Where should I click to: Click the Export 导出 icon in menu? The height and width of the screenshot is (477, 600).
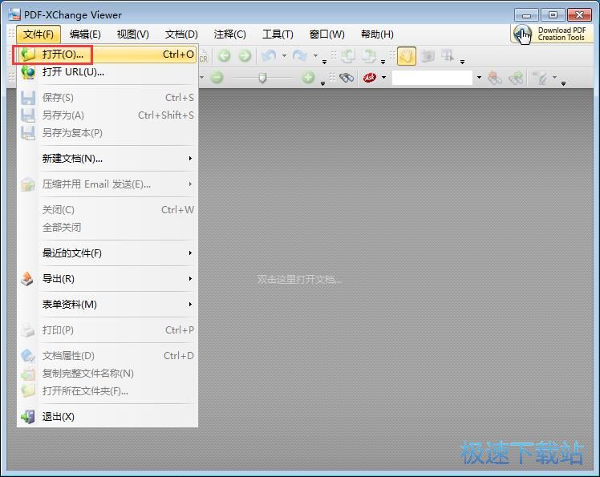click(x=27, y=278)
